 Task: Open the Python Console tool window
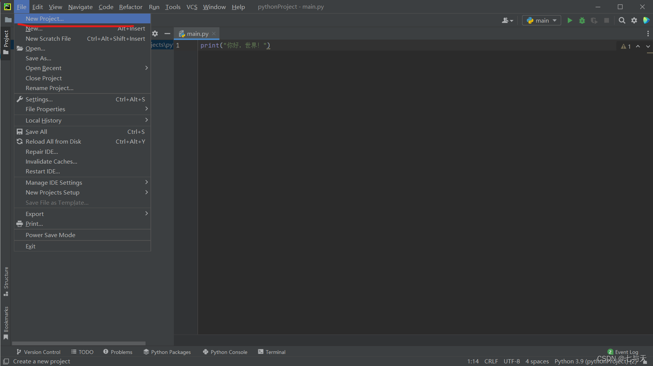(x=225, y=352)
